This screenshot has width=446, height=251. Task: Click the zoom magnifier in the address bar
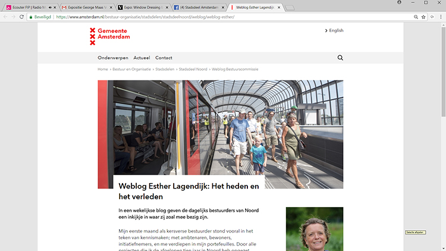(x=416, y=17)
